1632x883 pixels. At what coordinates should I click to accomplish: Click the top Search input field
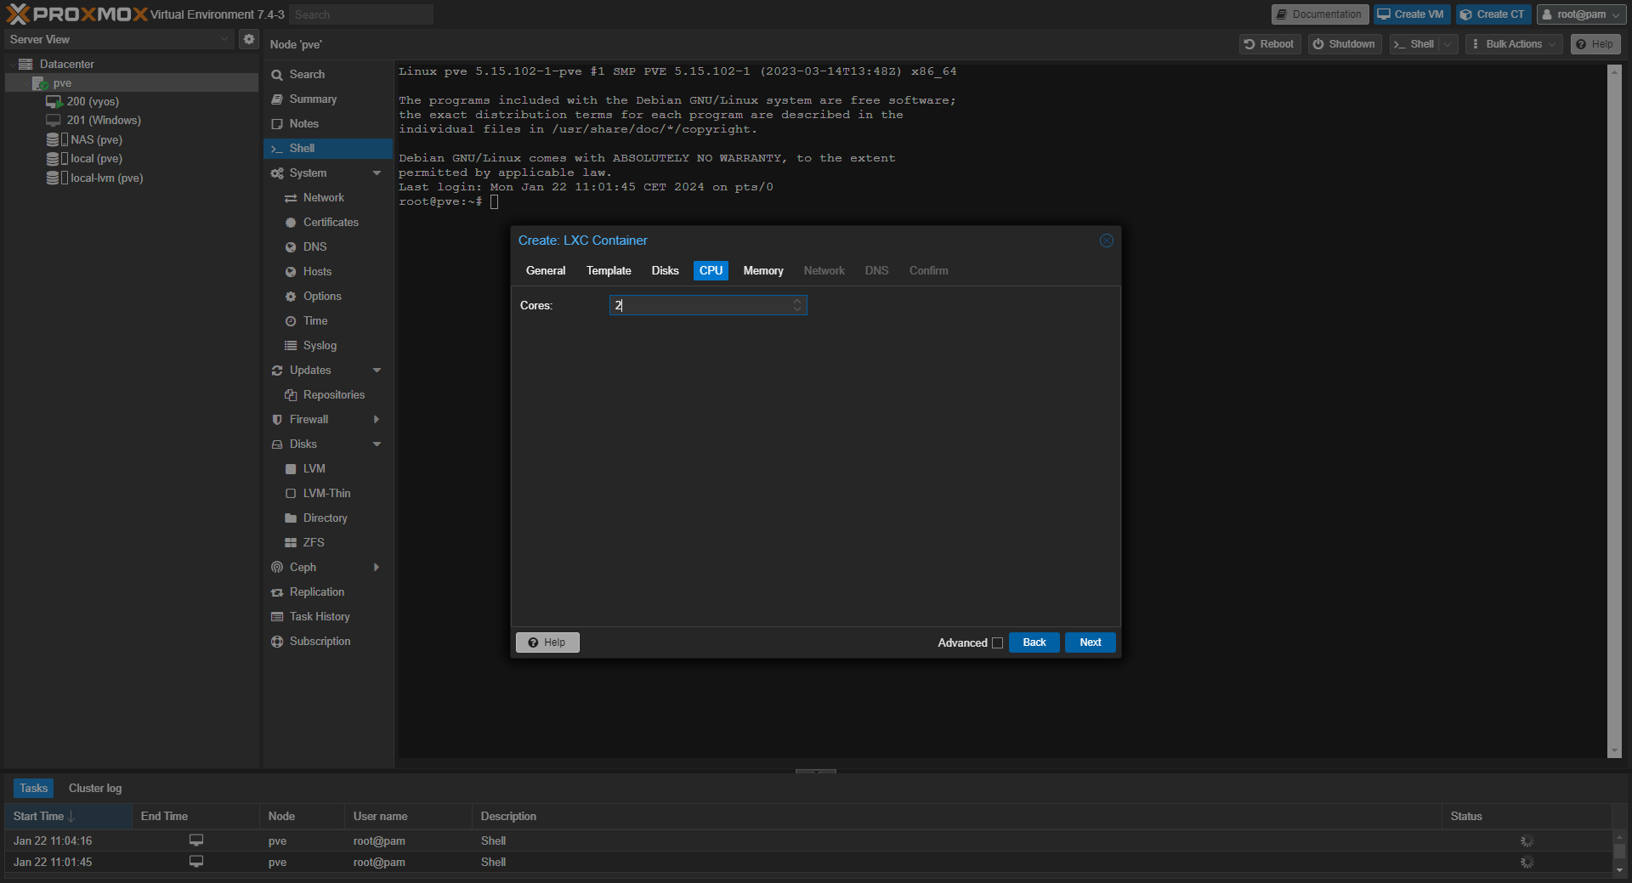pos(361,14)
